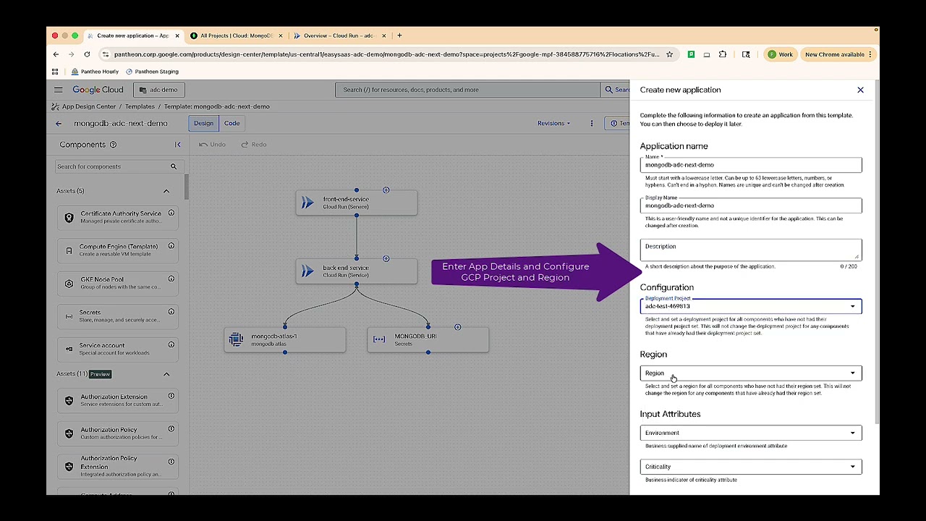Image resolution: width=926 pixels, height=521 pixels.
Task: Open the Environment dropdown
Action: click(x=751, y=433)
